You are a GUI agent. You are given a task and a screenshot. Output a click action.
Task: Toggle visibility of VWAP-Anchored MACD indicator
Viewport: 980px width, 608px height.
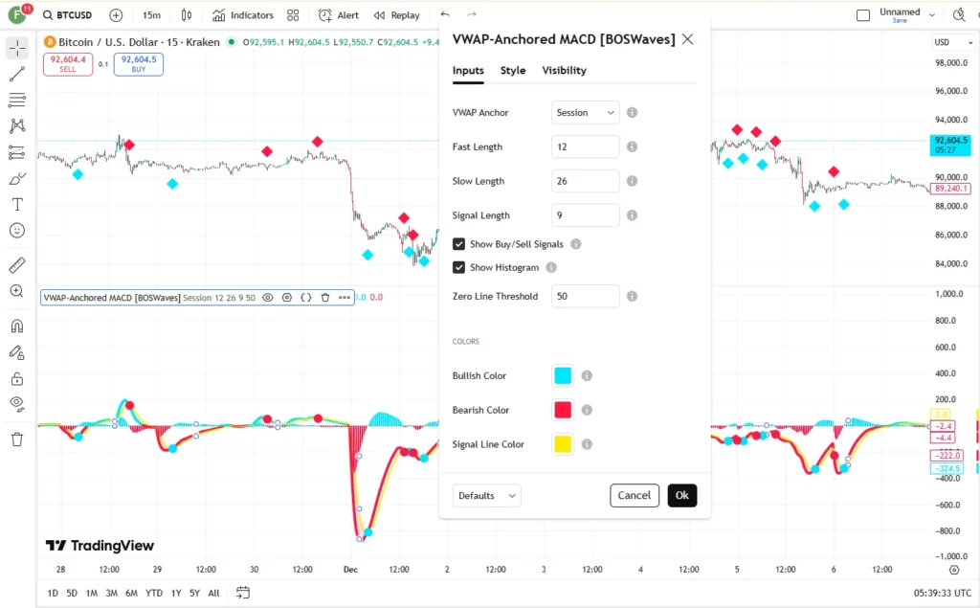click(x=268, y=298)
